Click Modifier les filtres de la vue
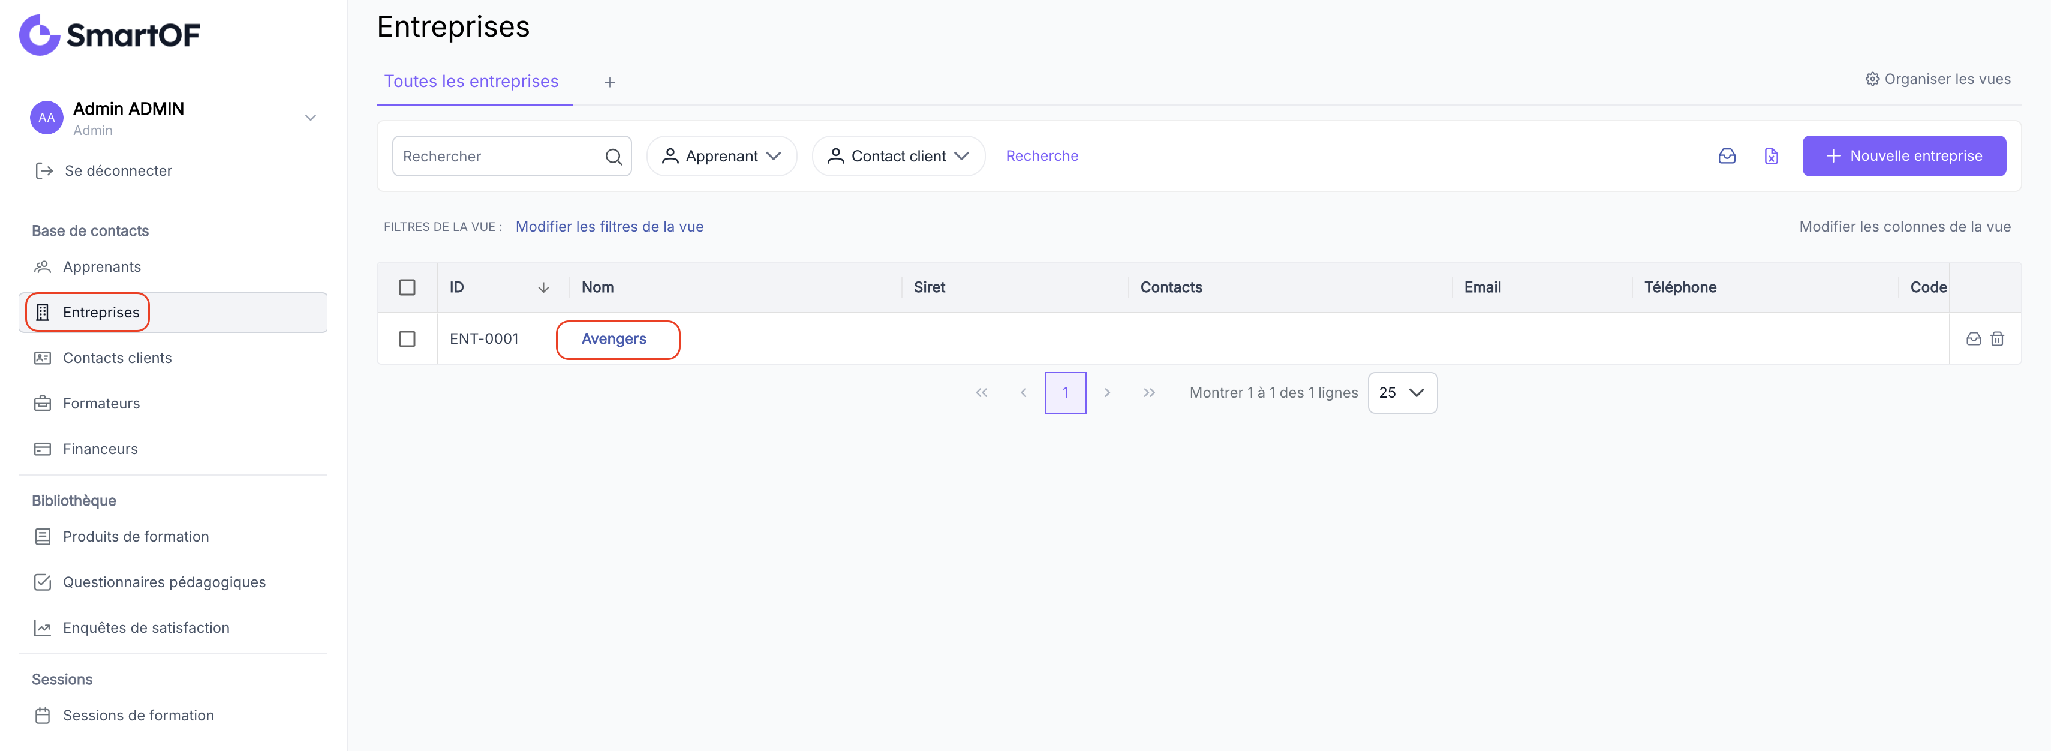 (x=609, y=226)
